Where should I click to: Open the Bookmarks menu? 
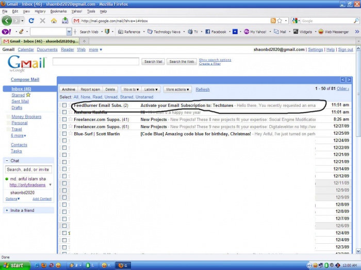58,11
